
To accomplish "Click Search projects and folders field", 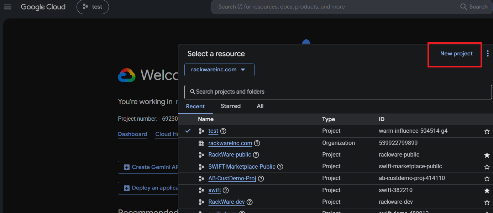I will tap(338, 92).
